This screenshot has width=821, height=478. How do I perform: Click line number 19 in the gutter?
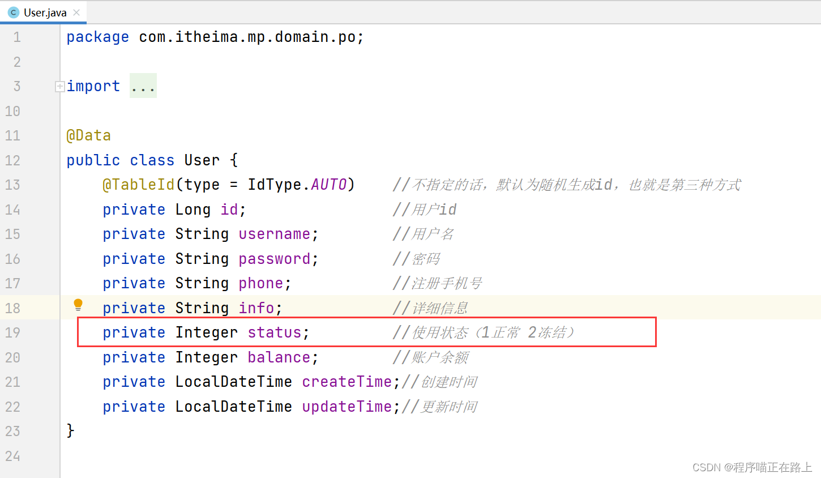click(x=13, y=332)
